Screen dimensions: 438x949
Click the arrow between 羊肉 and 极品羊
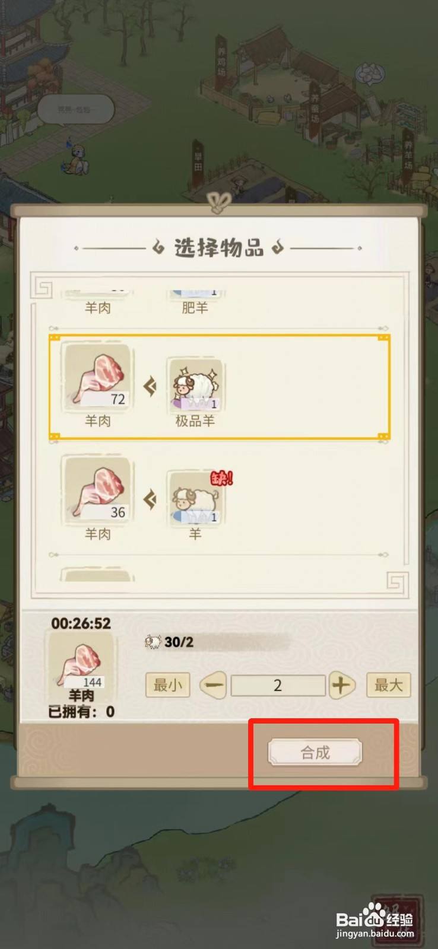[150, 387]
